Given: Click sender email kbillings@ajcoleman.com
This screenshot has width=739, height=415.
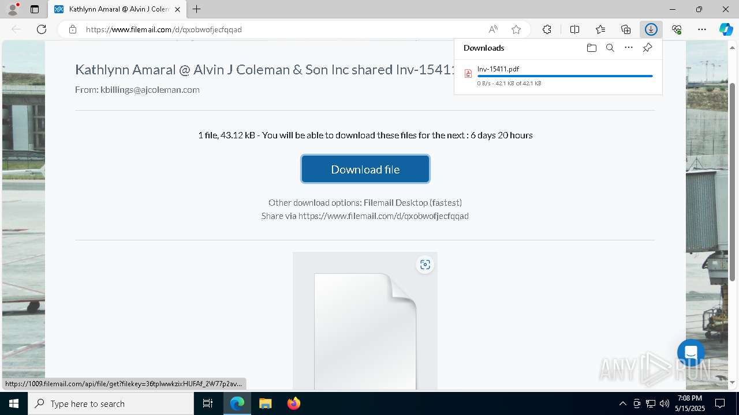Looking at the screenshot, I should [x=150, y=90].
